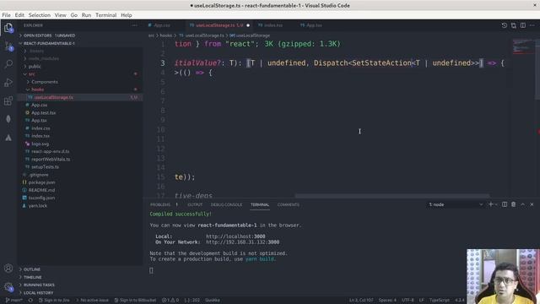Click the Open Changes icon in editor toolbar
This screenshot has width=540, height=304.
click(514, 25)
